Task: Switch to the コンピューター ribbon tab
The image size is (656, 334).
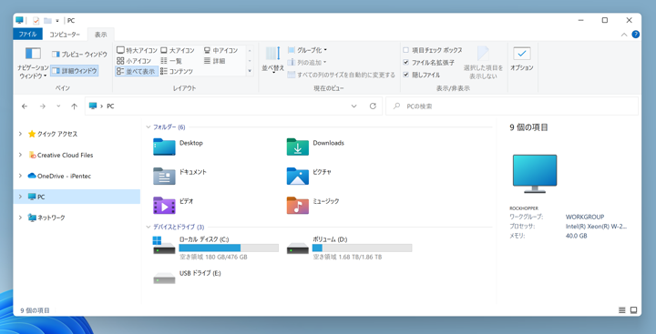Action: 65,35
